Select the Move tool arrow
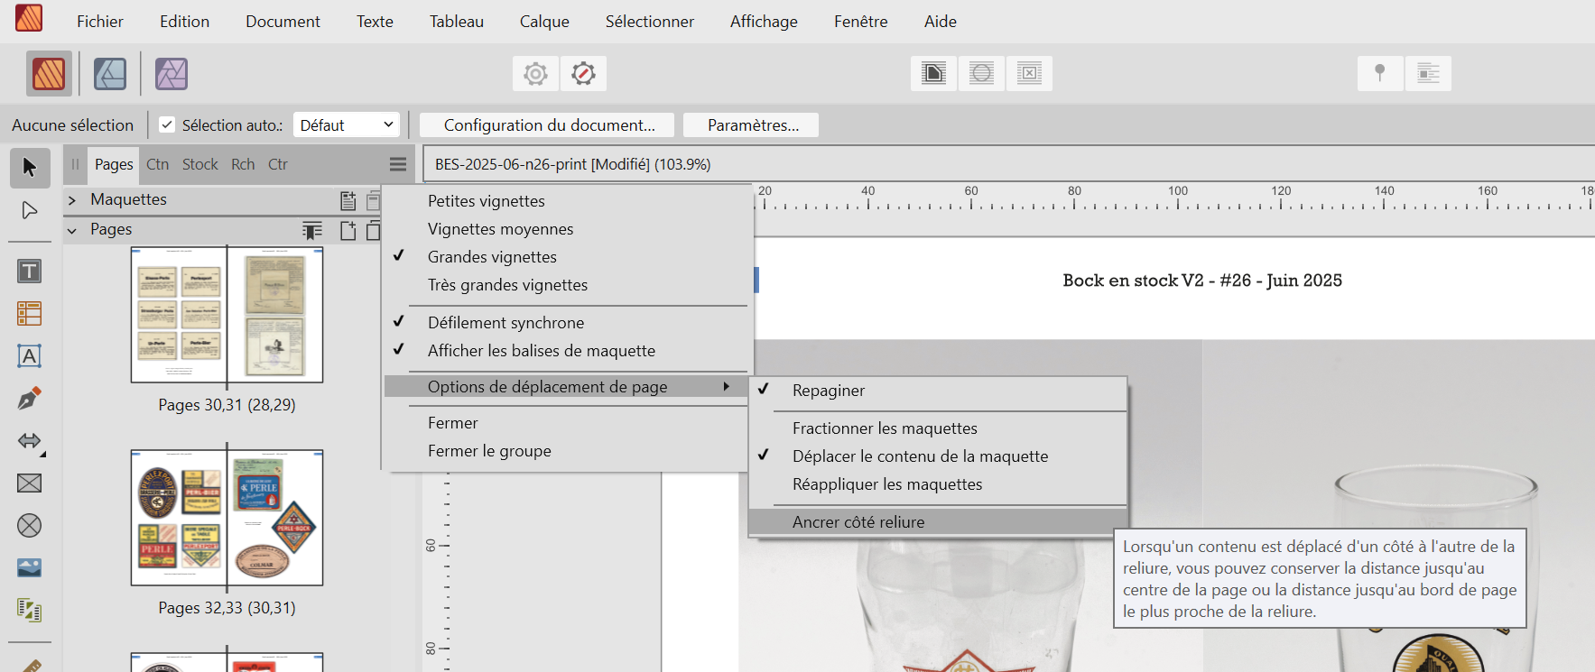 click(x=30, y=168)
